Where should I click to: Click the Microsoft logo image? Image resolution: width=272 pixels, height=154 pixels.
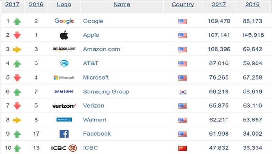click(x=64, y=78)
